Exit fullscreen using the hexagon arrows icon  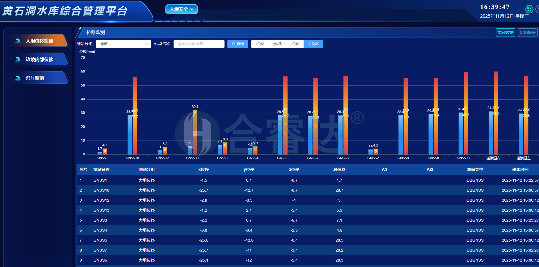pyautogui.click(x=529, y=9)
